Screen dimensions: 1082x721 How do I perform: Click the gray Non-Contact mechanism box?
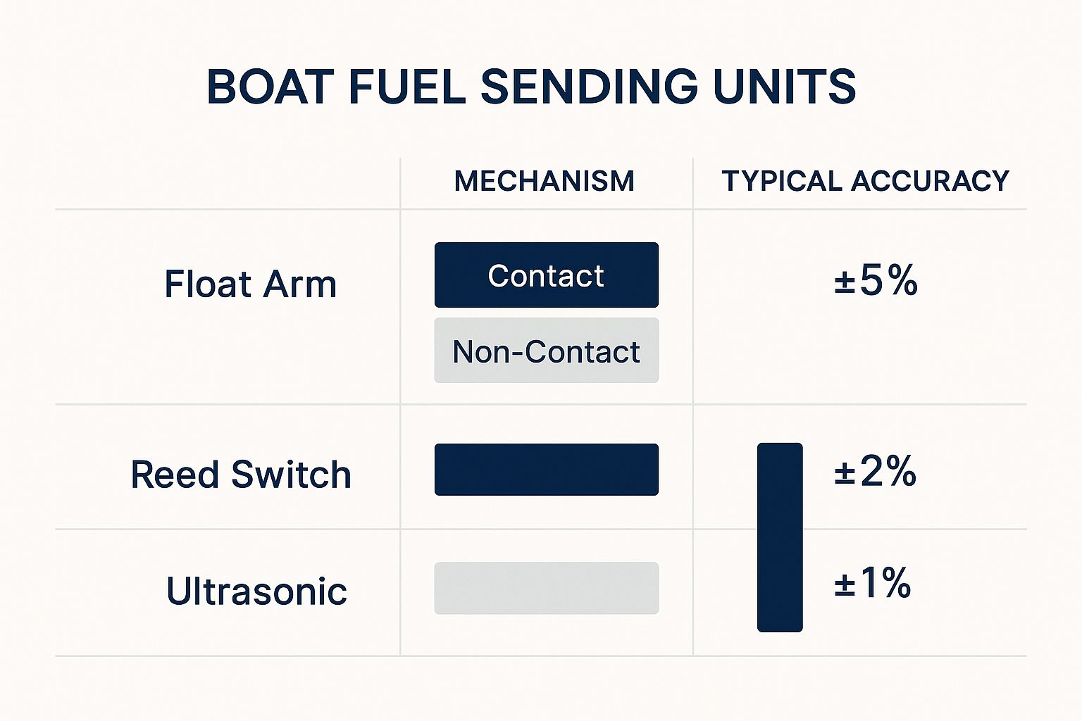(546, 351)
